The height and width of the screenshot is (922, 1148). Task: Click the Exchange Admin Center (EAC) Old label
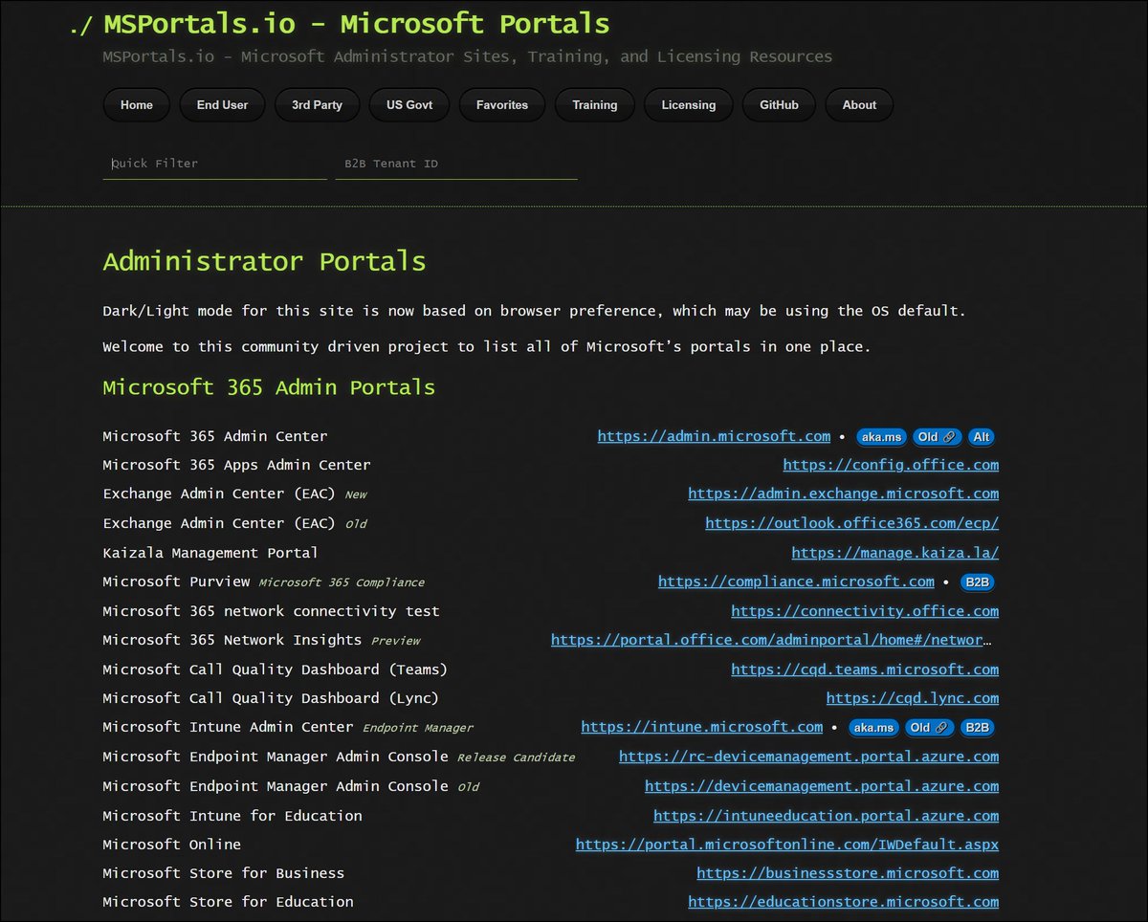(x=235, y=523)
